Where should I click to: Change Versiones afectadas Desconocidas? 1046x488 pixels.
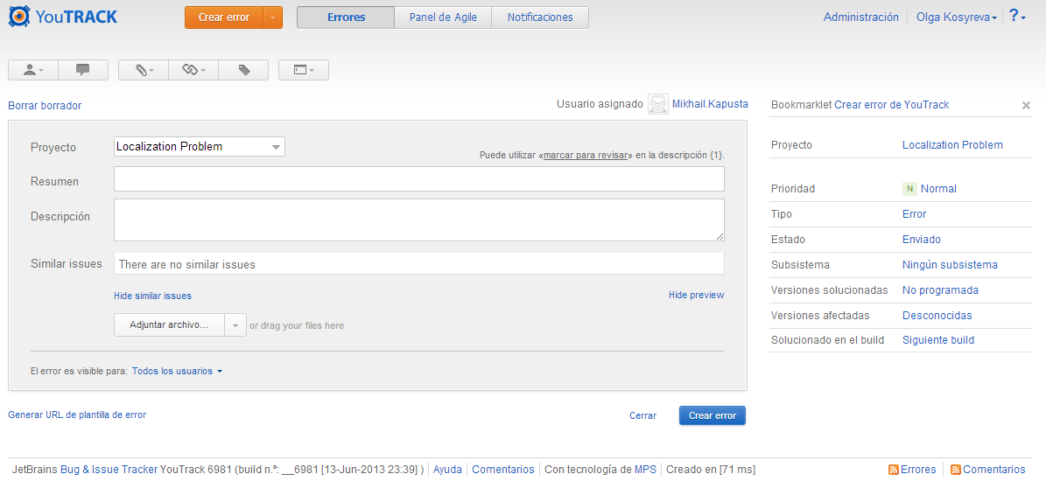937,316
